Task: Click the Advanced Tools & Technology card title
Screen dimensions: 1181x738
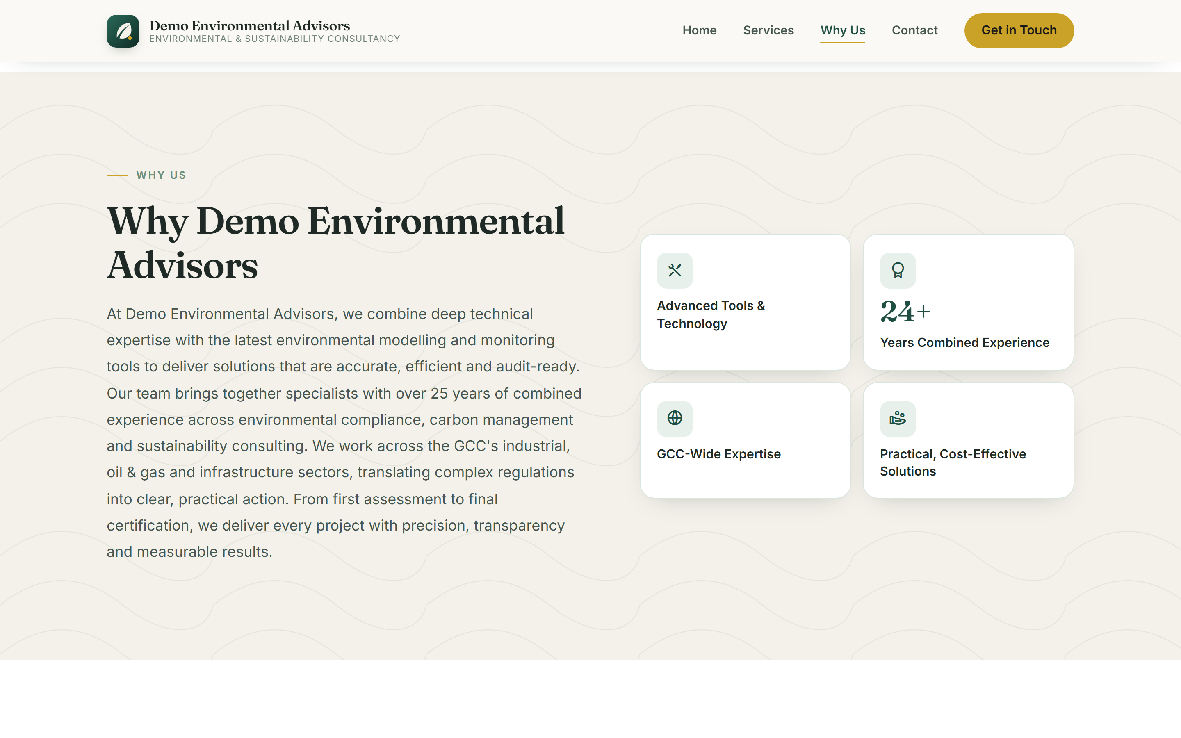Action: pos(711,314)
